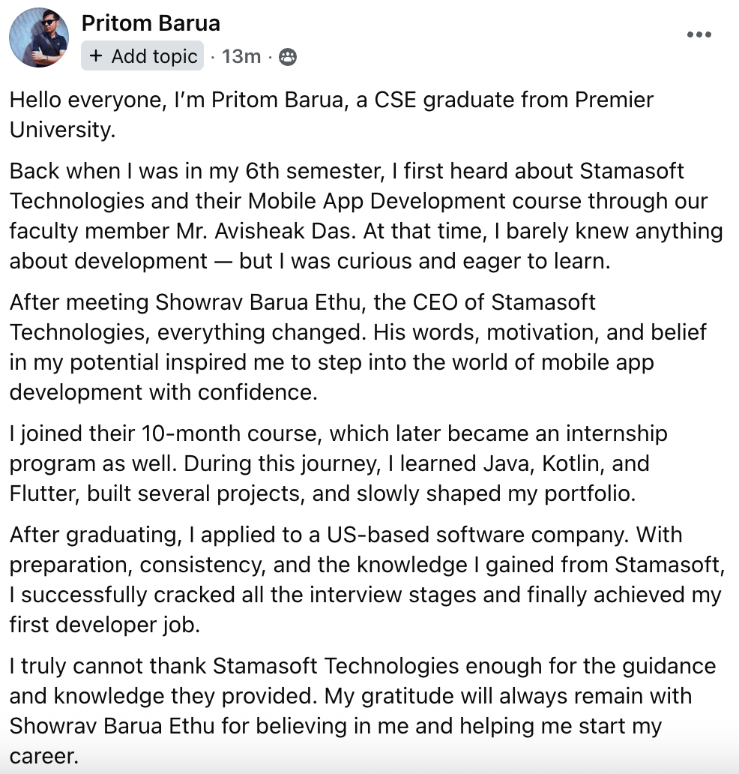Screen dimensions: 739x774
Task: Click the word 'Kotlin' in the post
Action: point(564,463)
